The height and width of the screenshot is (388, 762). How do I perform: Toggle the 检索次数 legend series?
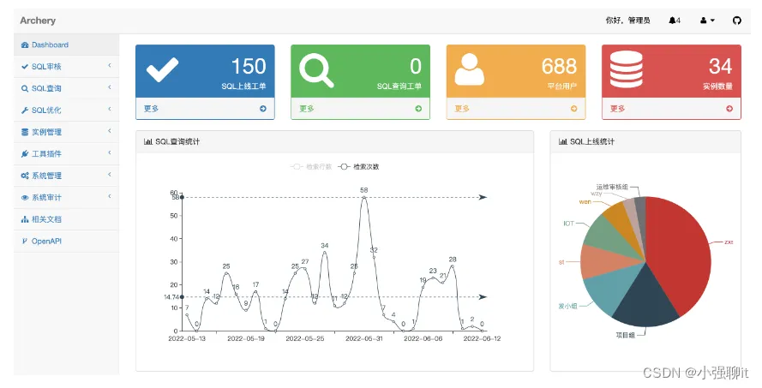358,166
